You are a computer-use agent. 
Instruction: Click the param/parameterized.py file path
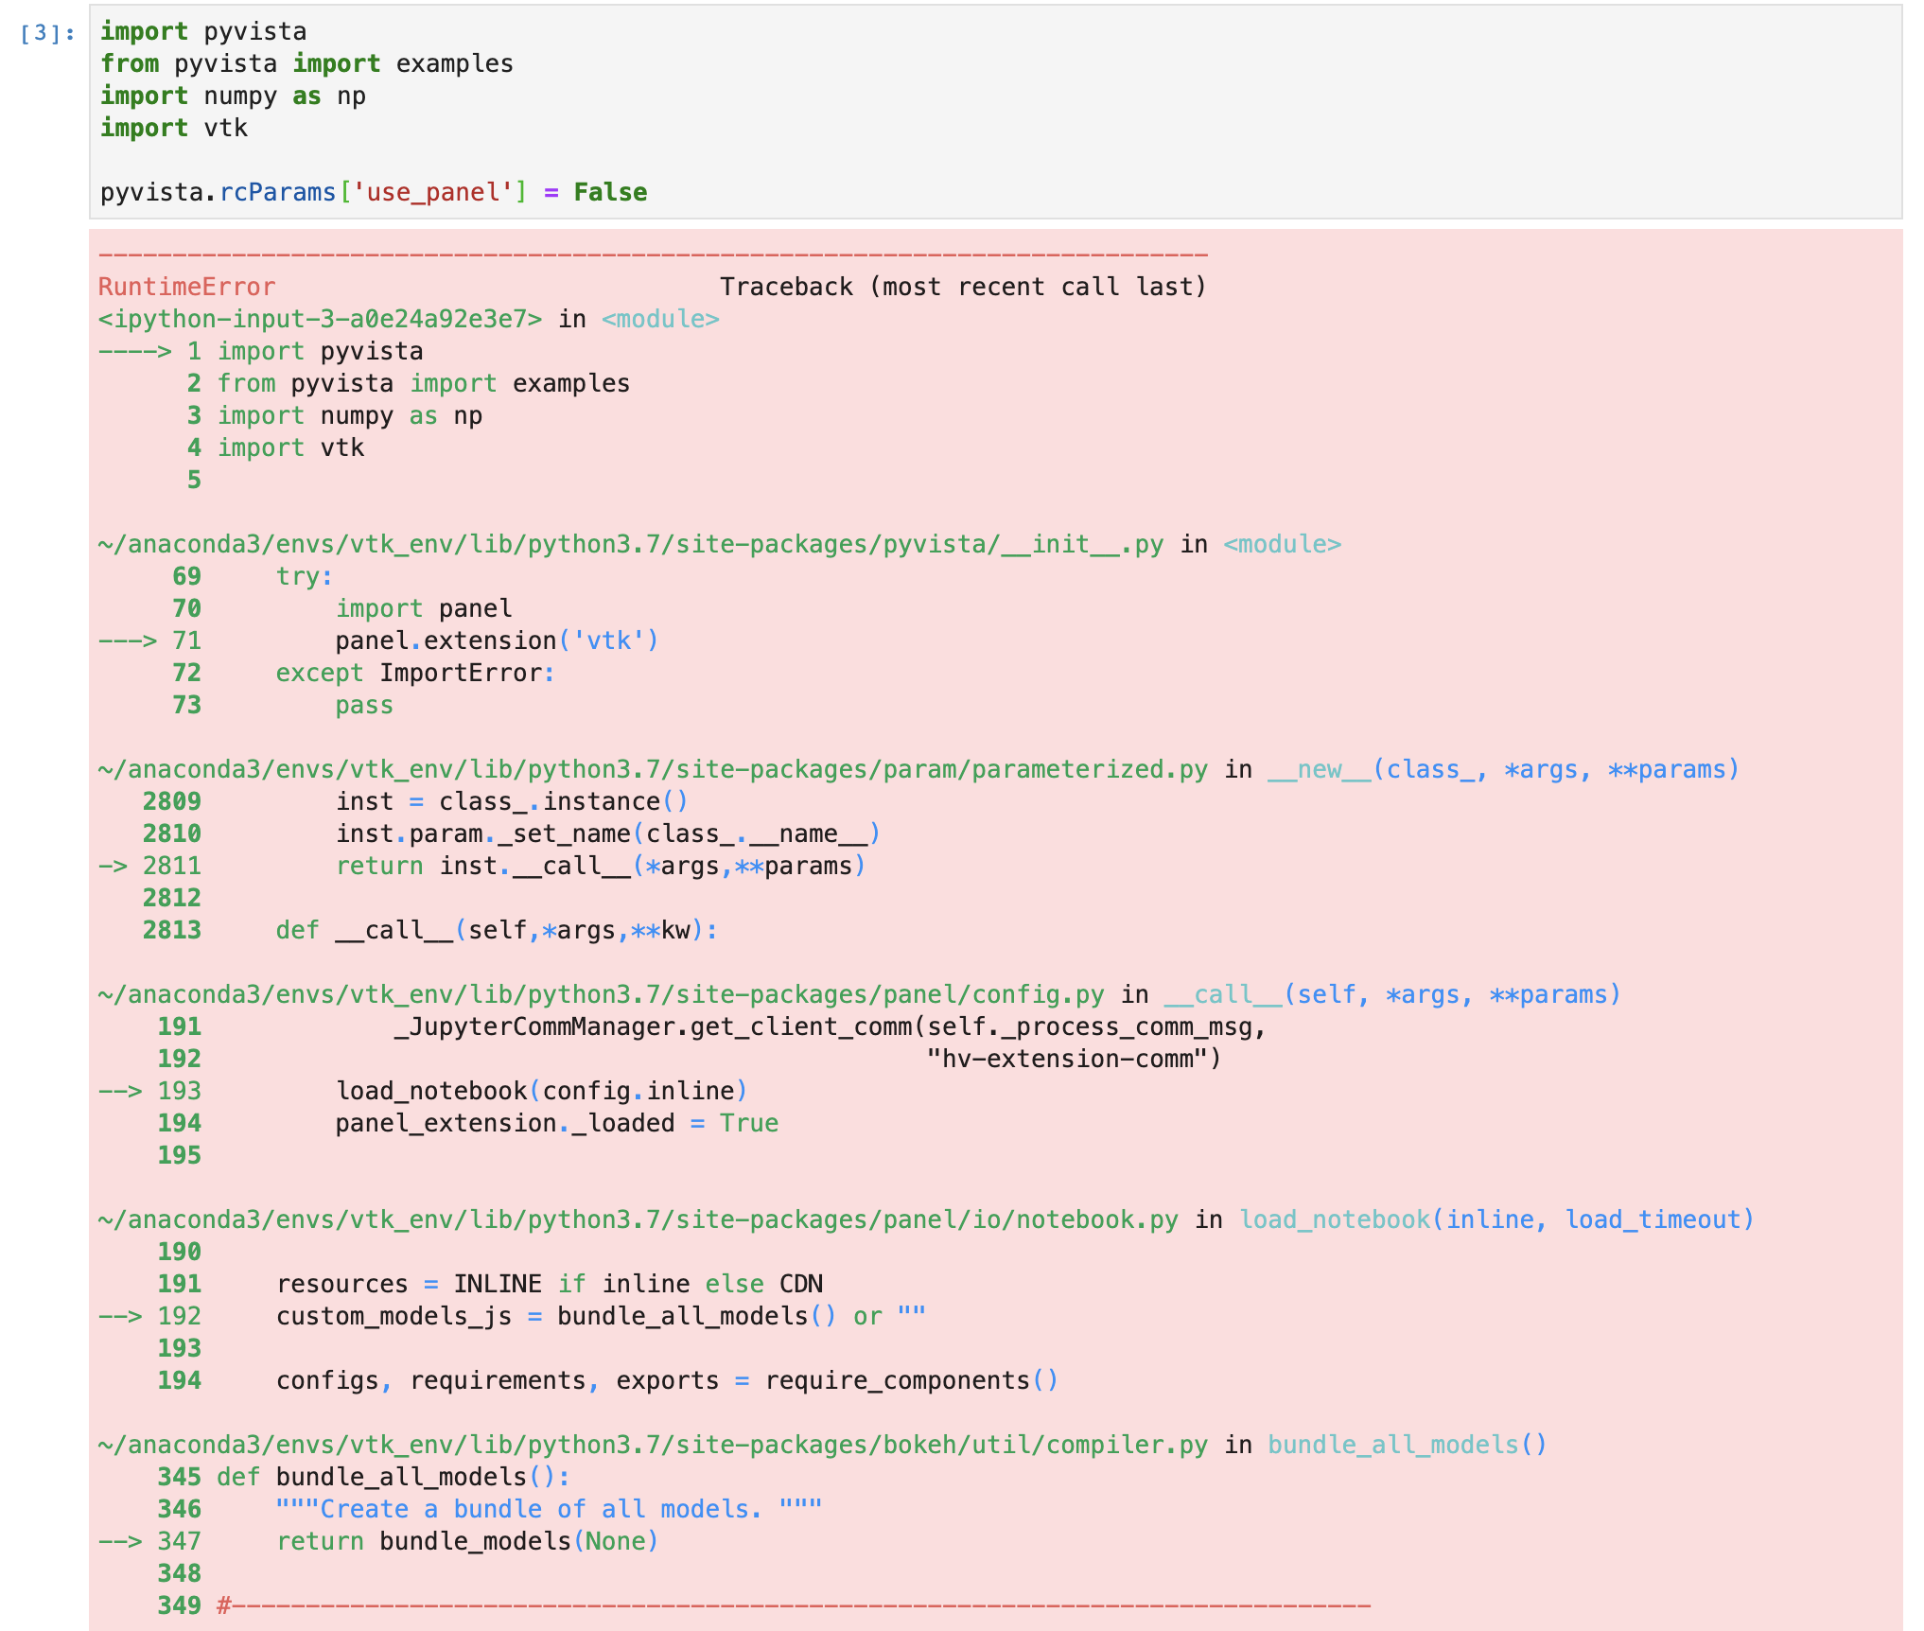(x=653, y=768)
